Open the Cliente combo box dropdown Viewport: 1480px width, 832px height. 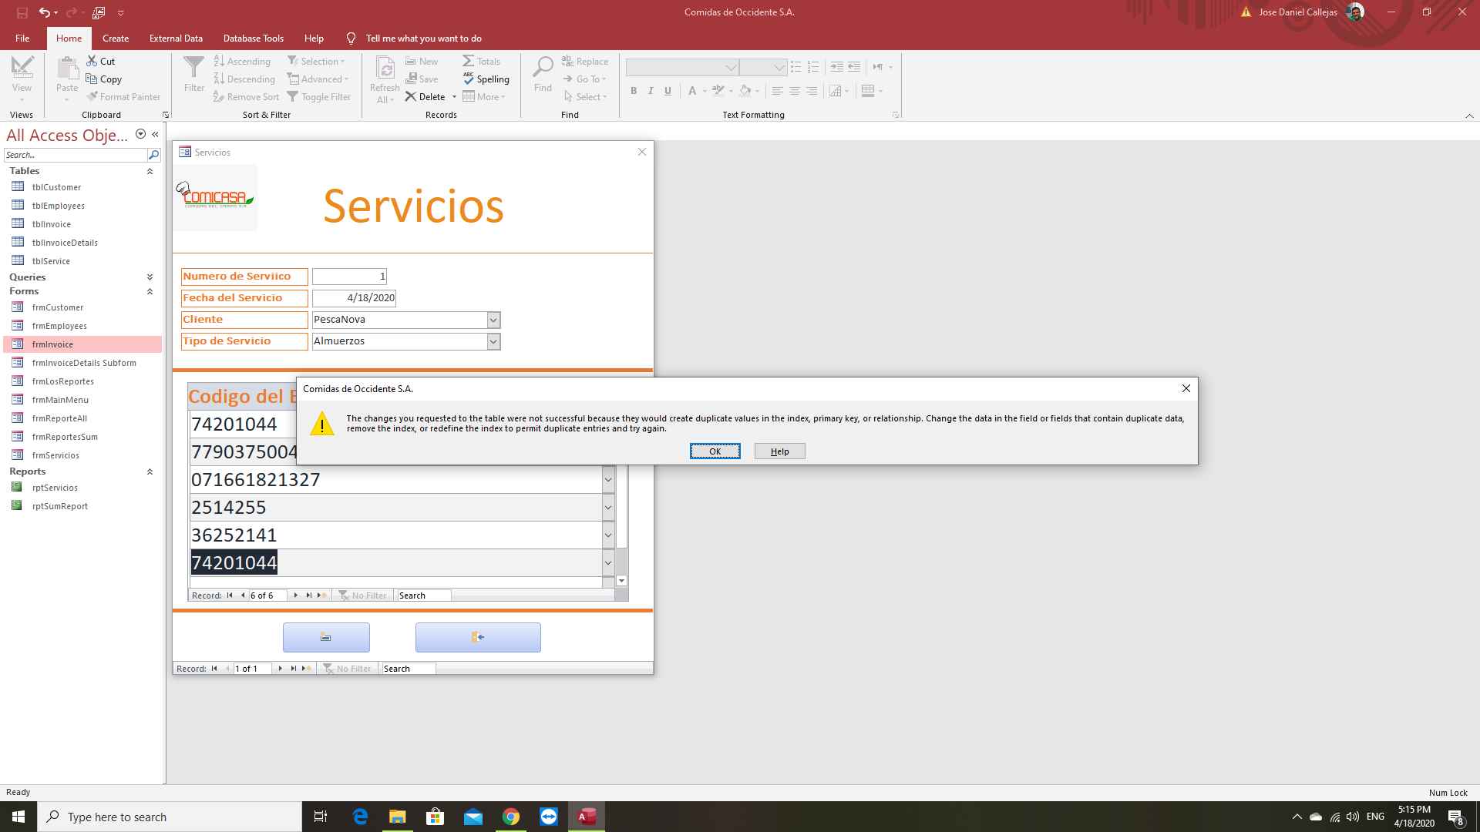pyautogui.click(x=493, y=320)
